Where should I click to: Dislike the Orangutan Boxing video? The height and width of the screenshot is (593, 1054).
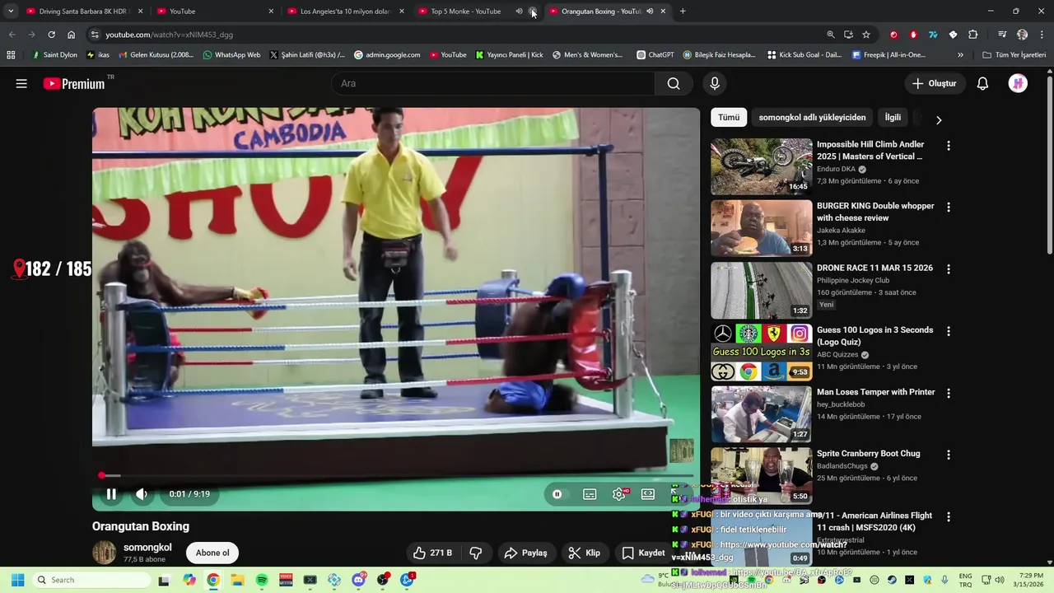(476, 553)
